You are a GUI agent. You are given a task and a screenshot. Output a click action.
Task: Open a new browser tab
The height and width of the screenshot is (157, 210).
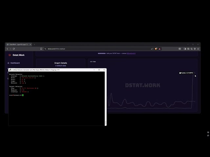coord(34,44)
